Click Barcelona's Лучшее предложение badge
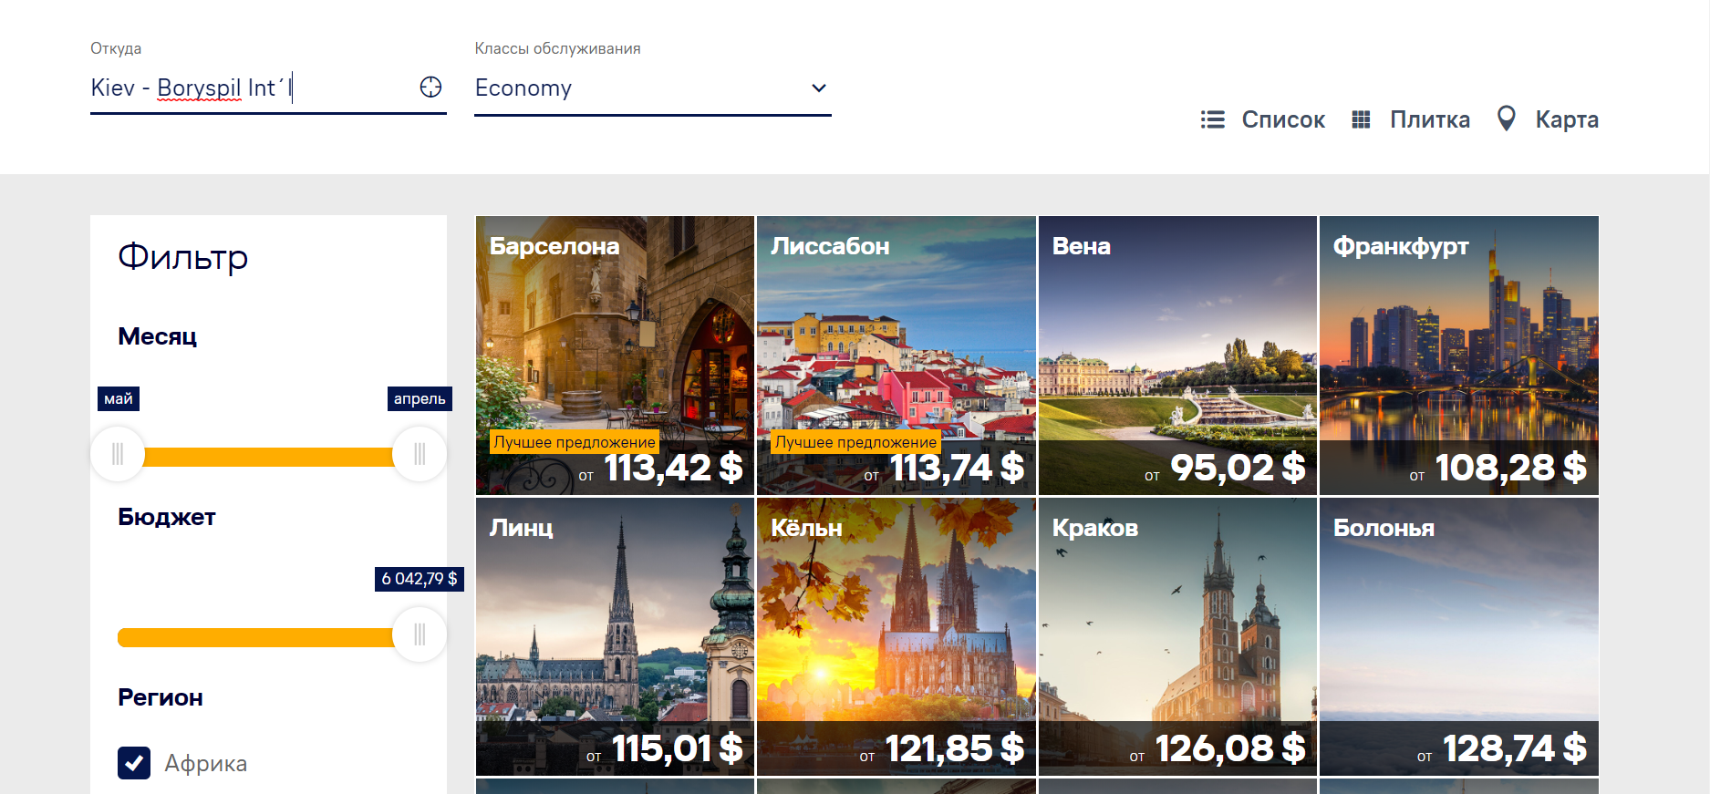The width and height of the screenshot is (1710, 794). tap(575, 442)
